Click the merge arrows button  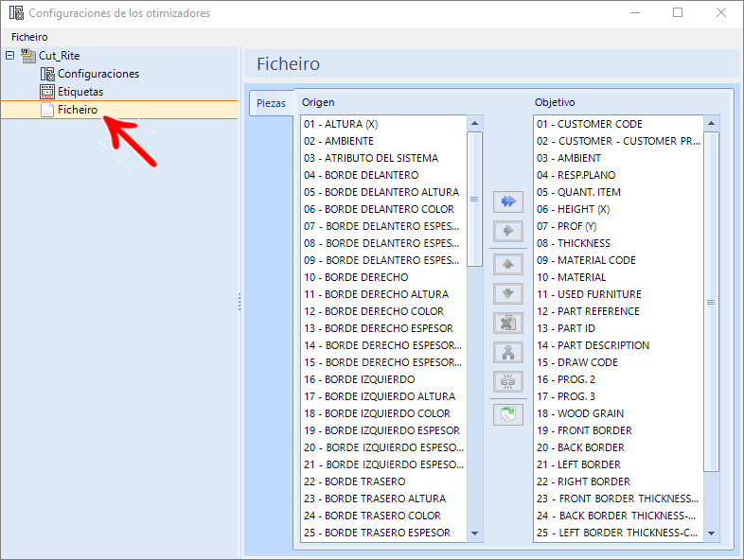coord(507,353)
